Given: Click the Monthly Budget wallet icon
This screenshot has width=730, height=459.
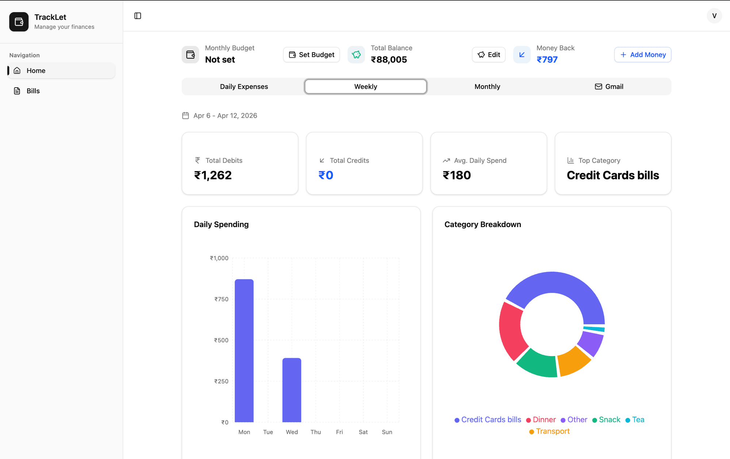Looking at the screenshot, I should tap(191, 55).
